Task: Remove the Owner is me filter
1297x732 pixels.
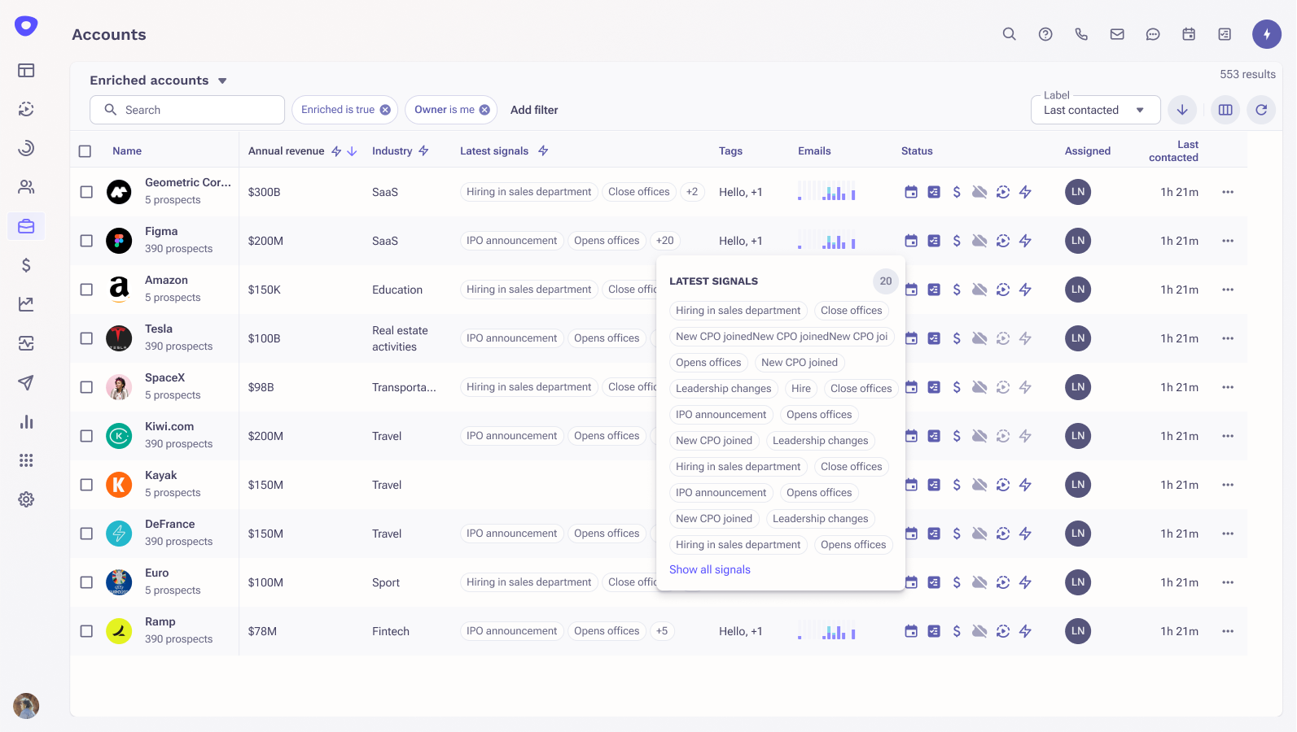Action: [484, 110]
